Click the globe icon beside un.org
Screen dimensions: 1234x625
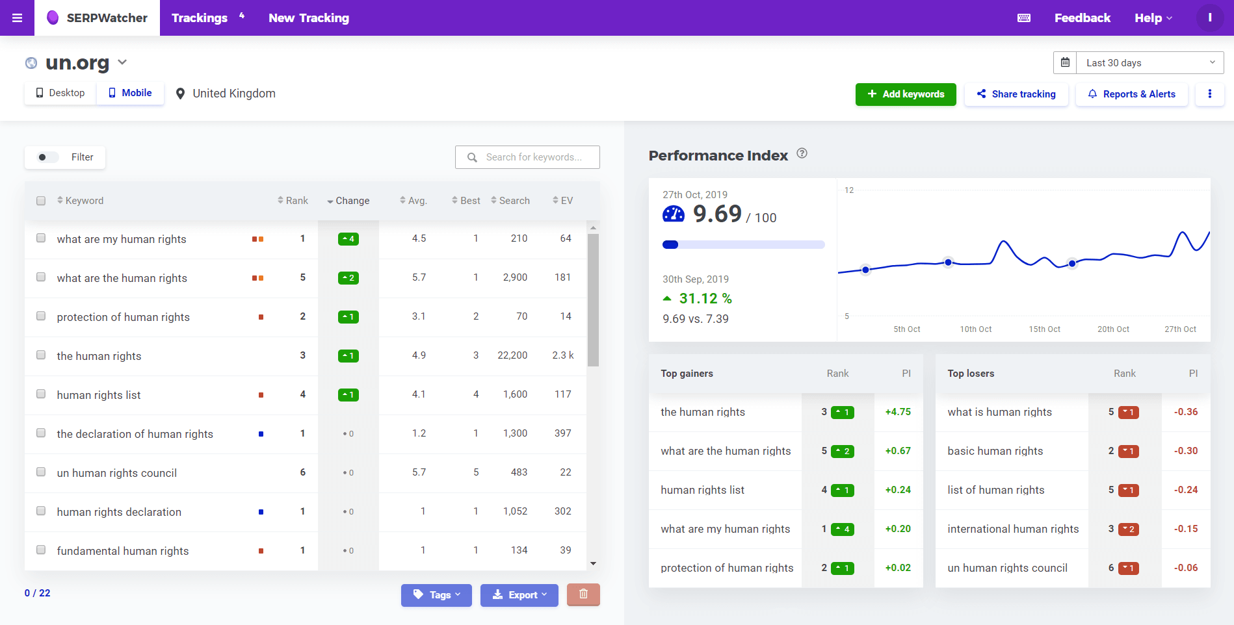pyautogui.click(x=31, y=63)
